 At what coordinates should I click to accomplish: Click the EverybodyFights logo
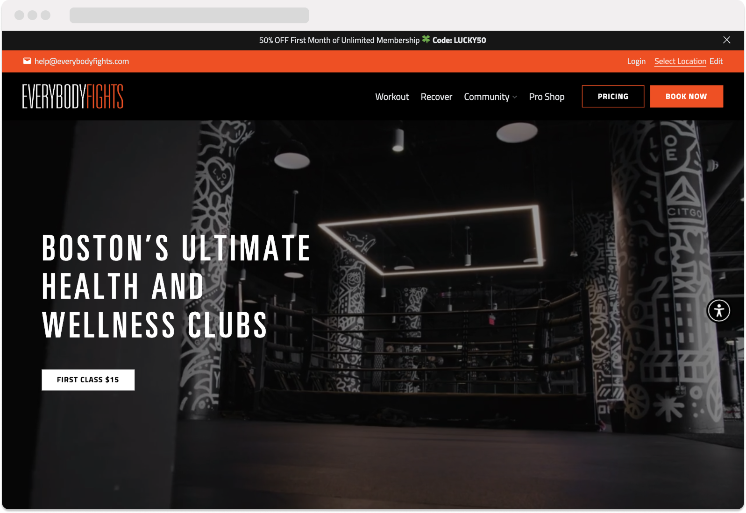coord(73,96)
